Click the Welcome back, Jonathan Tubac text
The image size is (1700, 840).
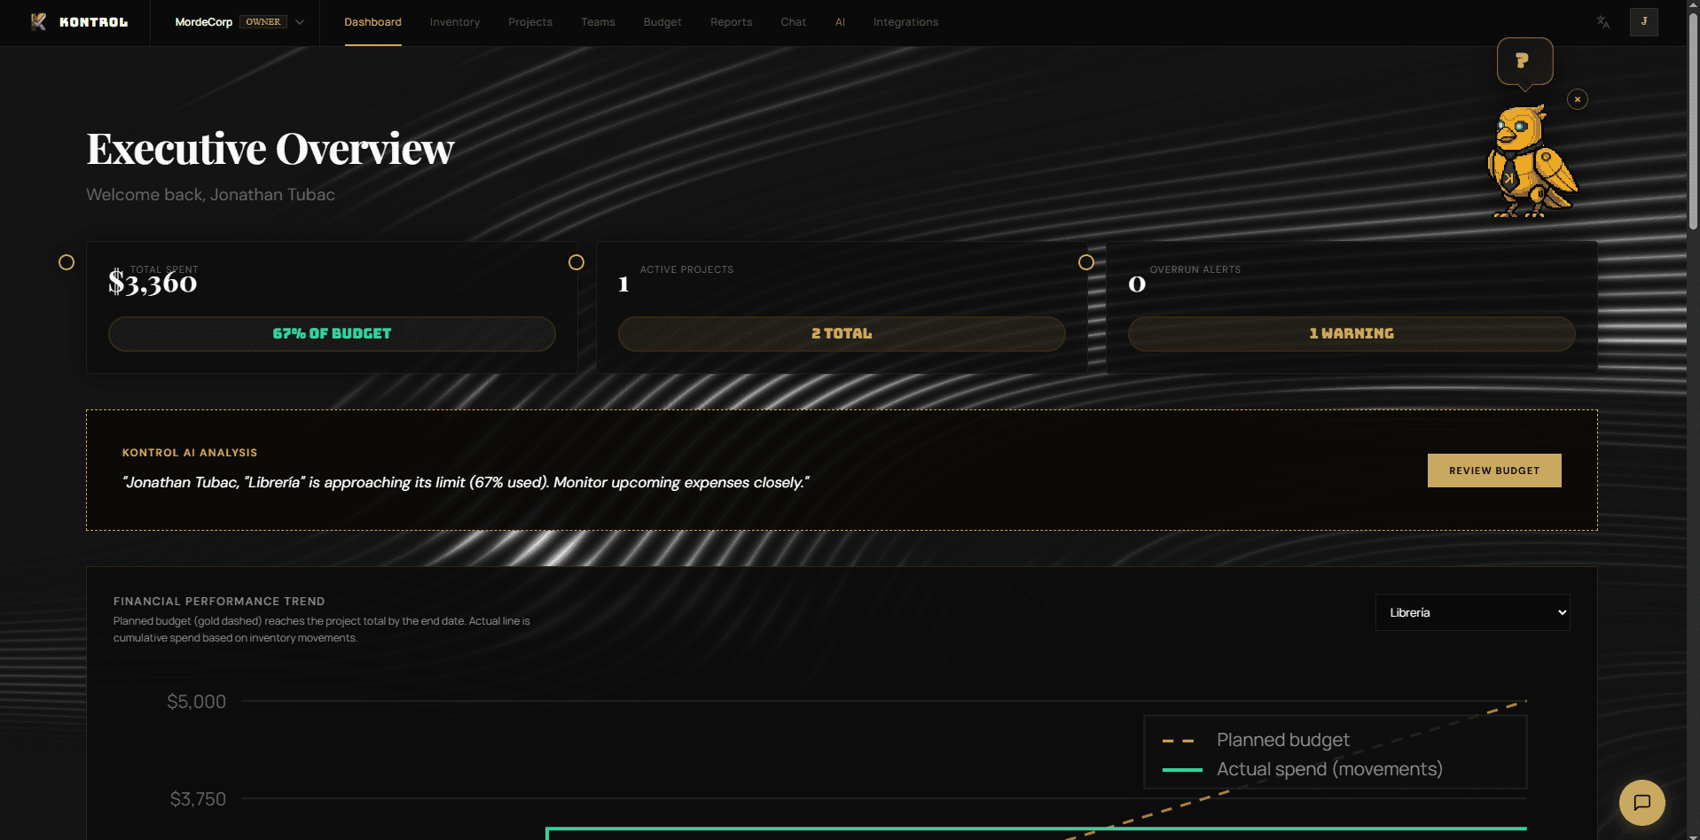(211, 195)
